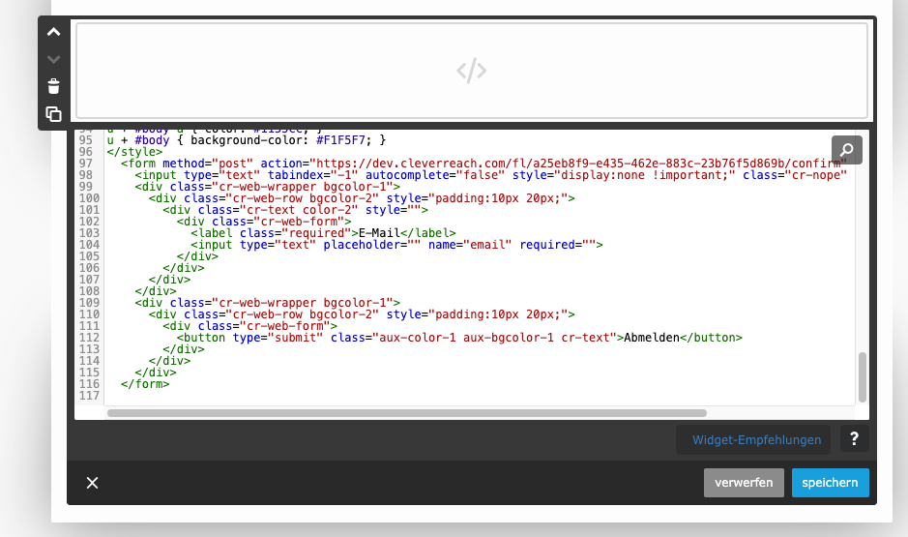Click line number 97 in the gutter

[x=86, y=164]
